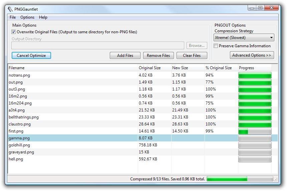Sort by New Size column header
The height and width of the screenshot is (191, 287).
pyautogui.click(x=188, y=68)
